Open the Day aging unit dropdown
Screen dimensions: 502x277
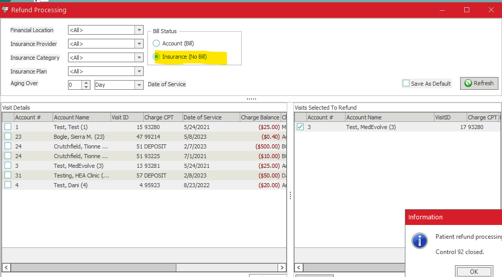[x=139, y=85]
